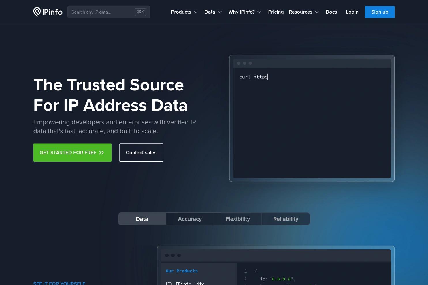Click GET STARTED FOR FREE button
The height and width of the screenshot is (285, 428).
click(72, 153)
